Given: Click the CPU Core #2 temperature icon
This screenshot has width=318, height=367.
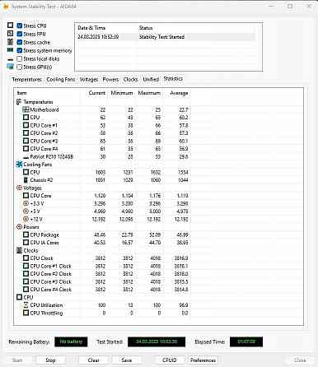Looking at the screenshot, I should [x=26, y=133].
